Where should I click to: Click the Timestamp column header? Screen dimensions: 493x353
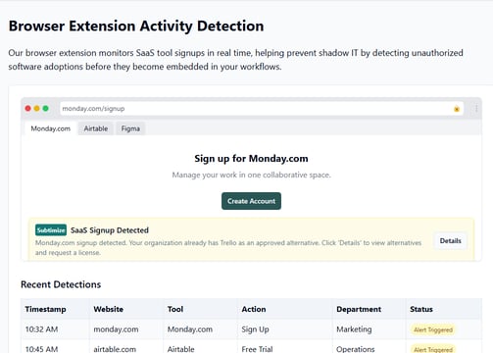pos(45,309)
